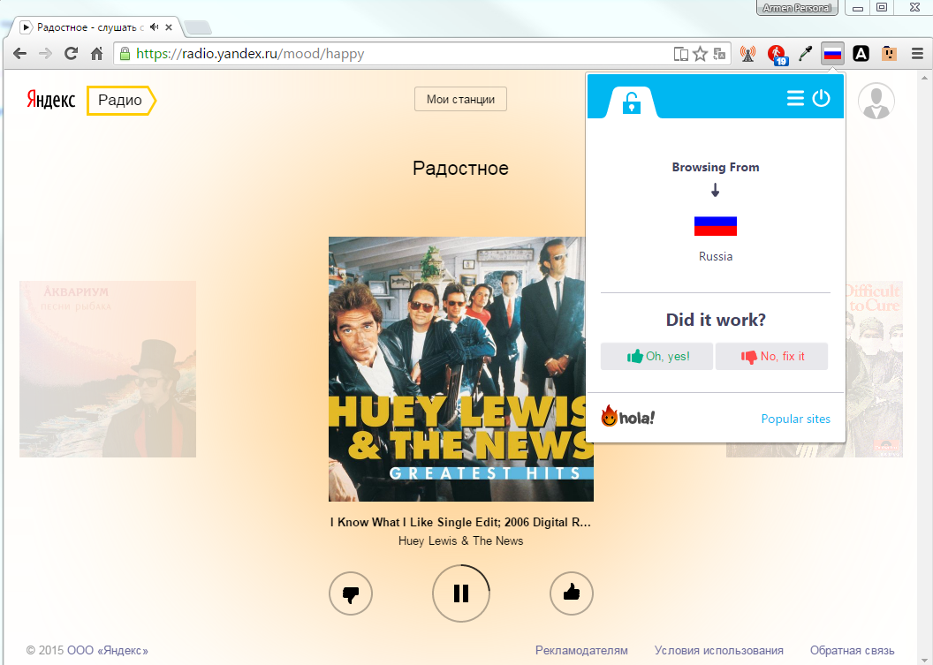
Task: Toggle Hola Russian flag extension icon
Action: tap(832, 54)
